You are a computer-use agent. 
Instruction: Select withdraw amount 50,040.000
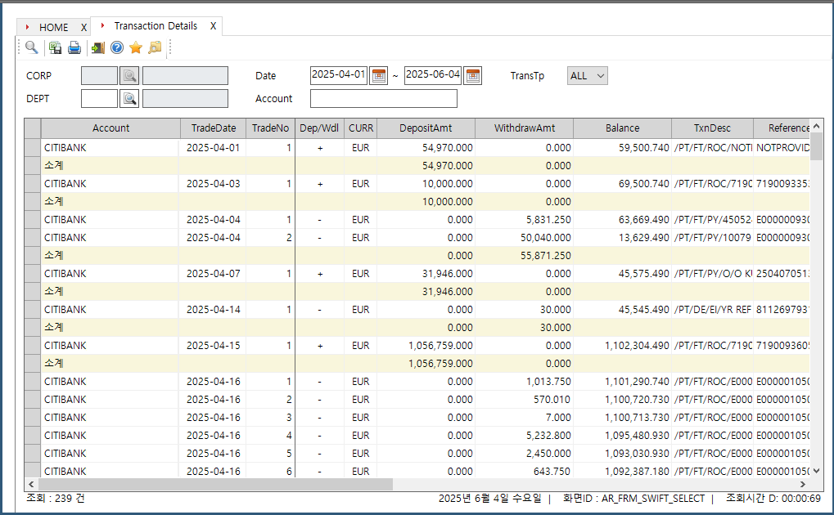[x=525, y=238]
